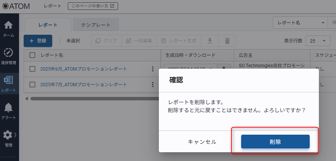Toggle the select-all checkbox in table header
This screenshot has height=161, width=336.
pyautogui.click(x=32, y=55)
